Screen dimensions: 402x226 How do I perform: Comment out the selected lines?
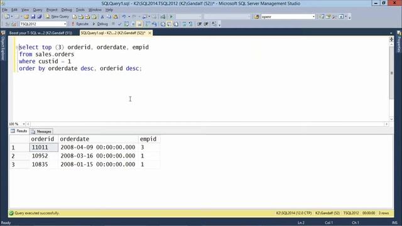(184, 24)
